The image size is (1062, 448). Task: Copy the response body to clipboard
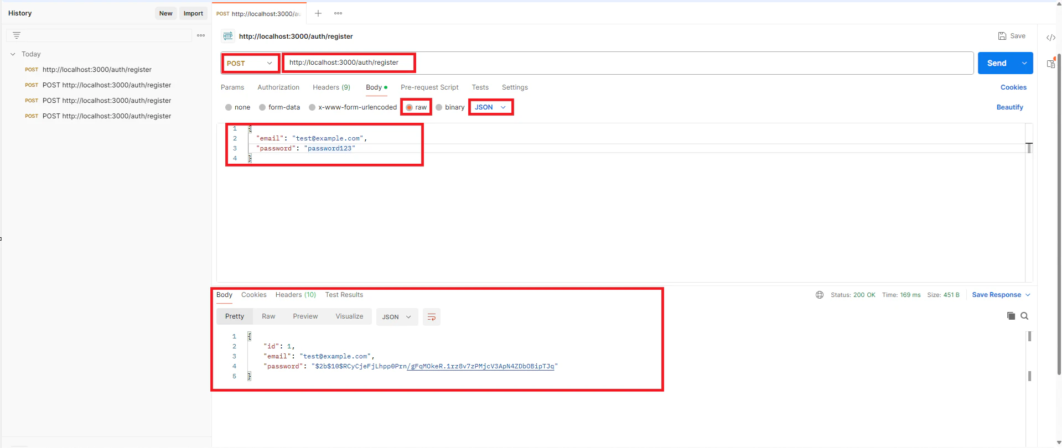tap(1011, 316)
